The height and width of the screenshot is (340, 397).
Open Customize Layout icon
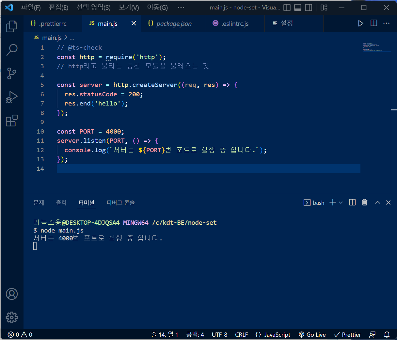[324, 7]
